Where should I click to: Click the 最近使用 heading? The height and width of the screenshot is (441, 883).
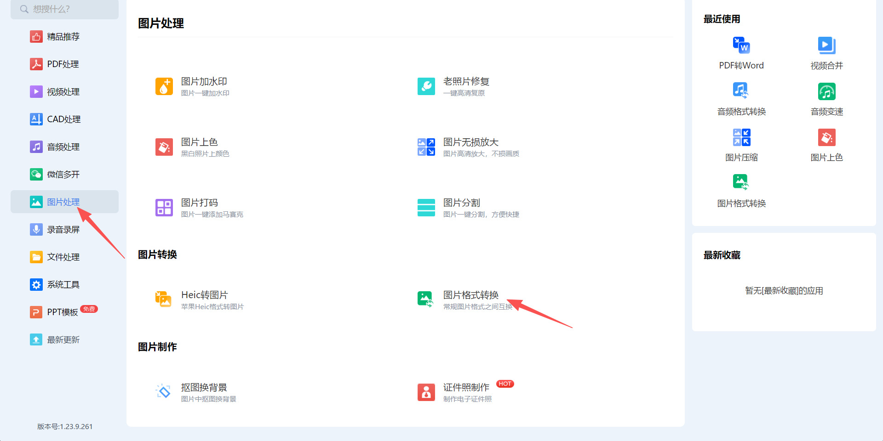pyautogui.click(x=722, y=19)
